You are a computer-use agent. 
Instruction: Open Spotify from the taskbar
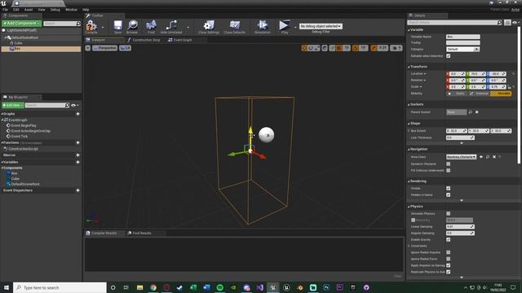[x=219, y=287]
